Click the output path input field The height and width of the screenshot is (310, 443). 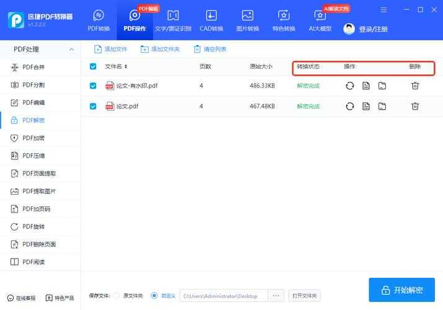click(x=223, y=296)
